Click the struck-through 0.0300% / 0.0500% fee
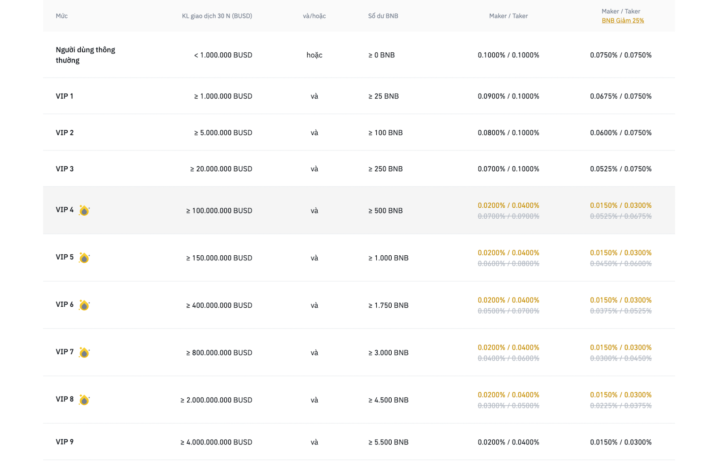Screen dimensions: 705x463 [508, 405]
